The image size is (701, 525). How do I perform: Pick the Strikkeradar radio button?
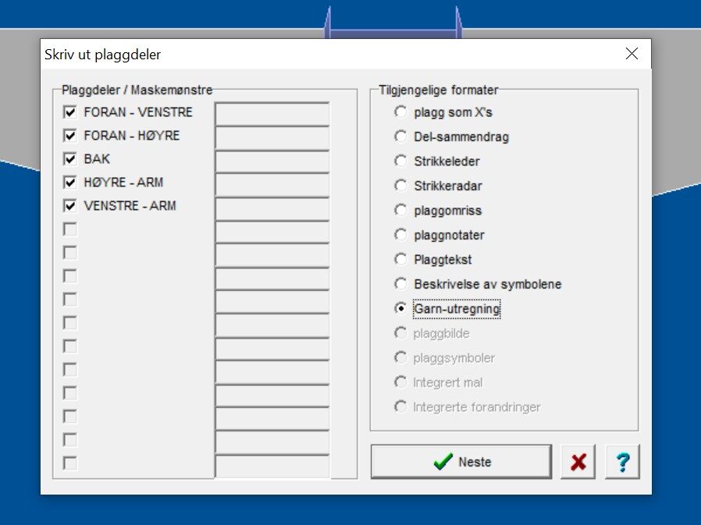(400, 186)
